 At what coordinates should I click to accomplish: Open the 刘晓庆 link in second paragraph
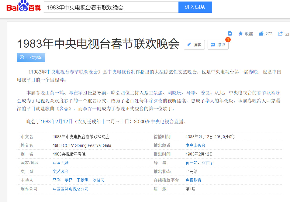coord(175,93)
